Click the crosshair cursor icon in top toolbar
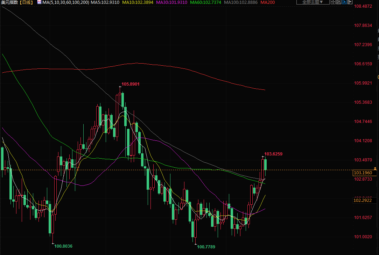The width and height of the screenshot is (379, 255). point(334,2)
